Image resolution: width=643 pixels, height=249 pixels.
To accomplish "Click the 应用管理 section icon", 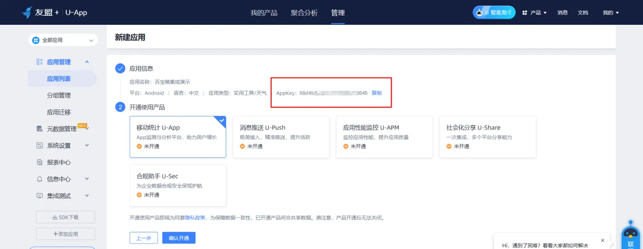I will point(39,62).
